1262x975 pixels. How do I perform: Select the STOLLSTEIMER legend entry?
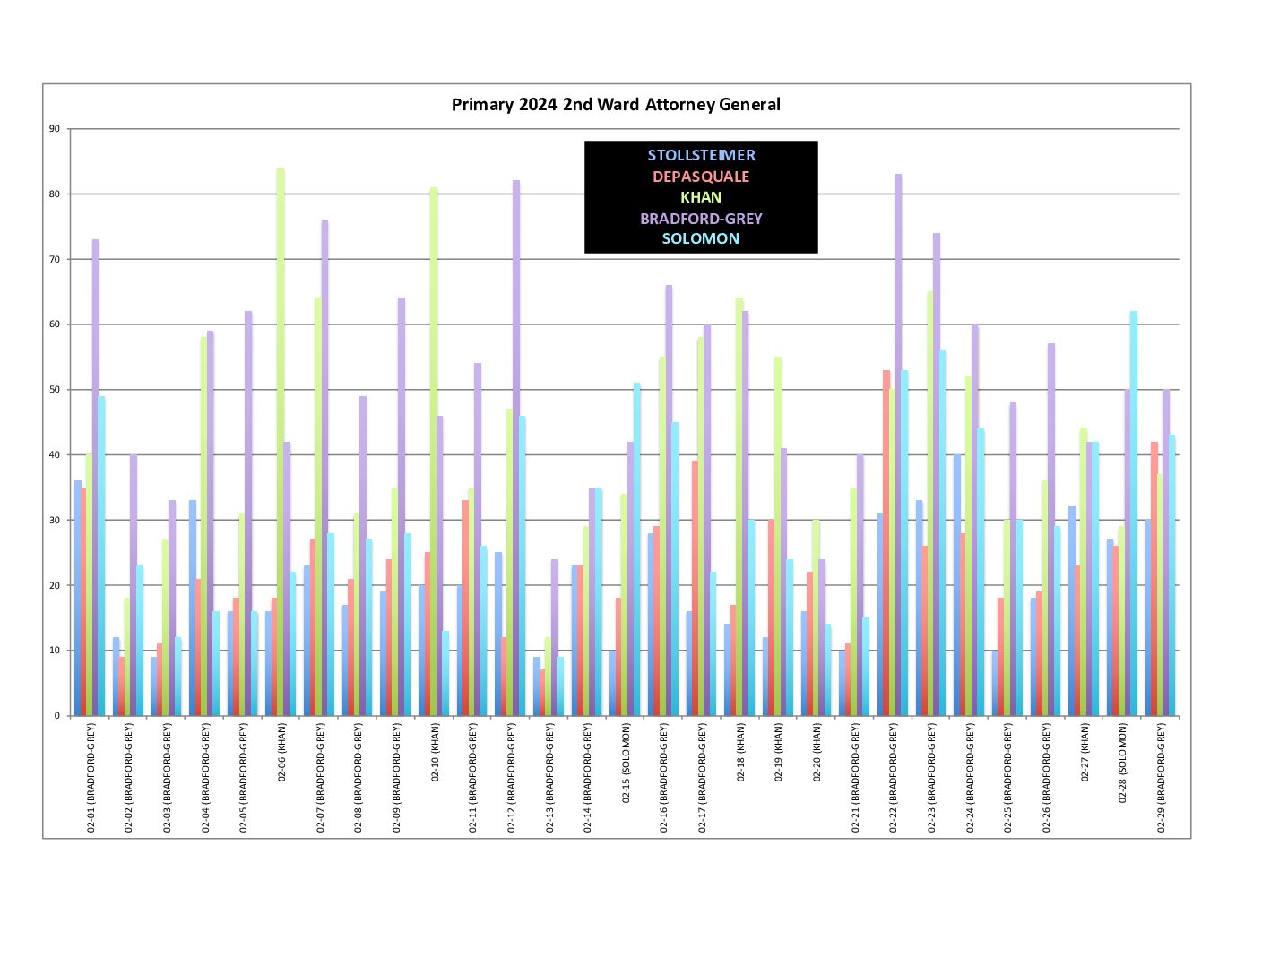(701, 155)
